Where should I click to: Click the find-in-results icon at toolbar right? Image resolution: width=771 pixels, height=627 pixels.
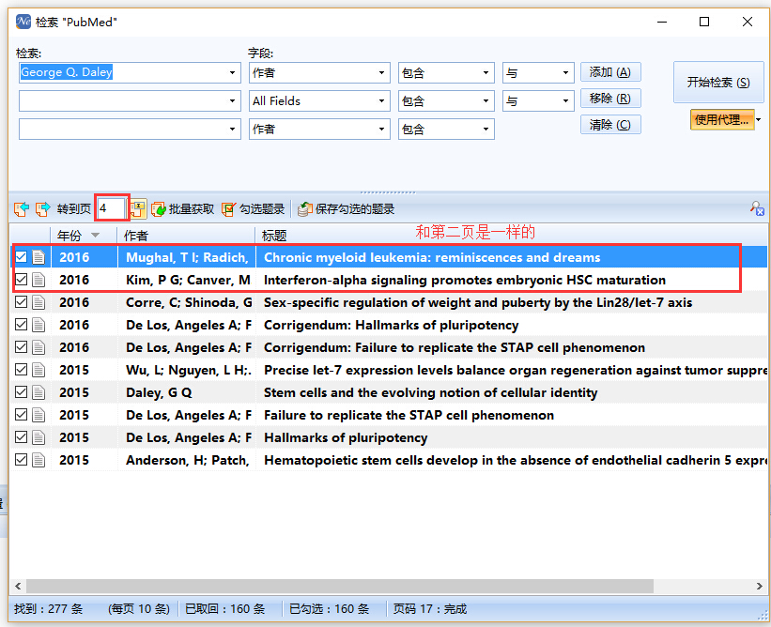point(757,208)
